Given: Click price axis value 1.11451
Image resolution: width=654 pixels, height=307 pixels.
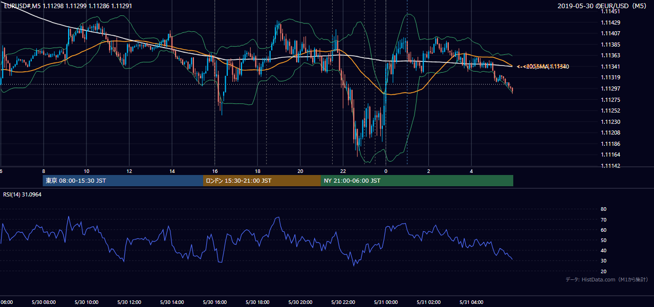Looking at the screenshot, I should pos(611,11).
